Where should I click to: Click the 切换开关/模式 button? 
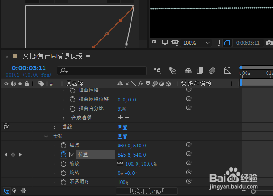coord(147,191)
